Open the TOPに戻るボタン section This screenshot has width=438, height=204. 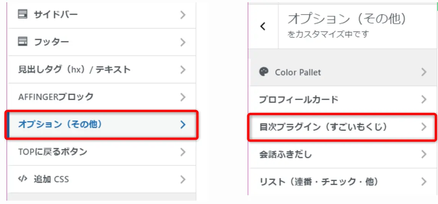point(53,152)
